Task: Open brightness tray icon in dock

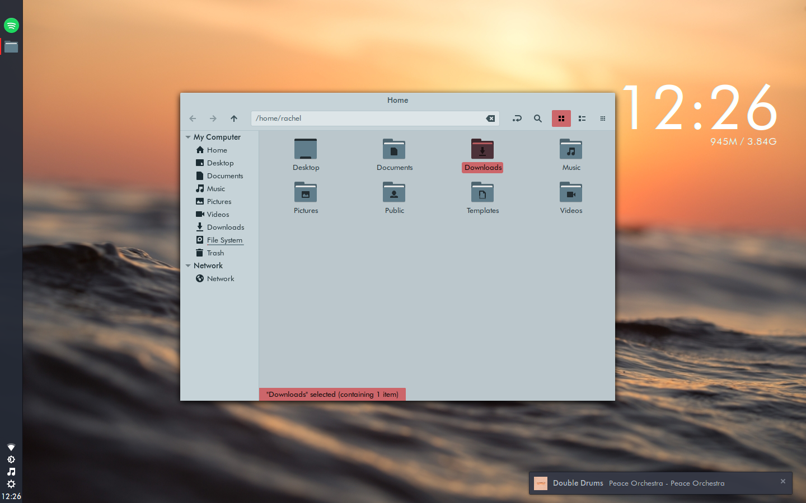Action: pyautogui.click(x=11, y=459)
